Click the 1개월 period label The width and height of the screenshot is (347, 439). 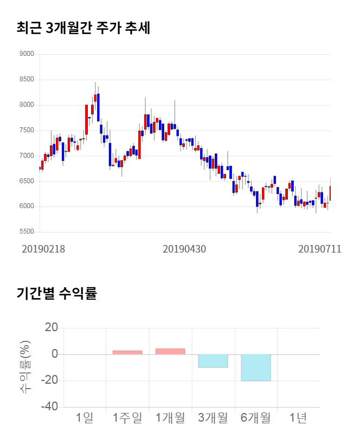(x=170, y=418)
